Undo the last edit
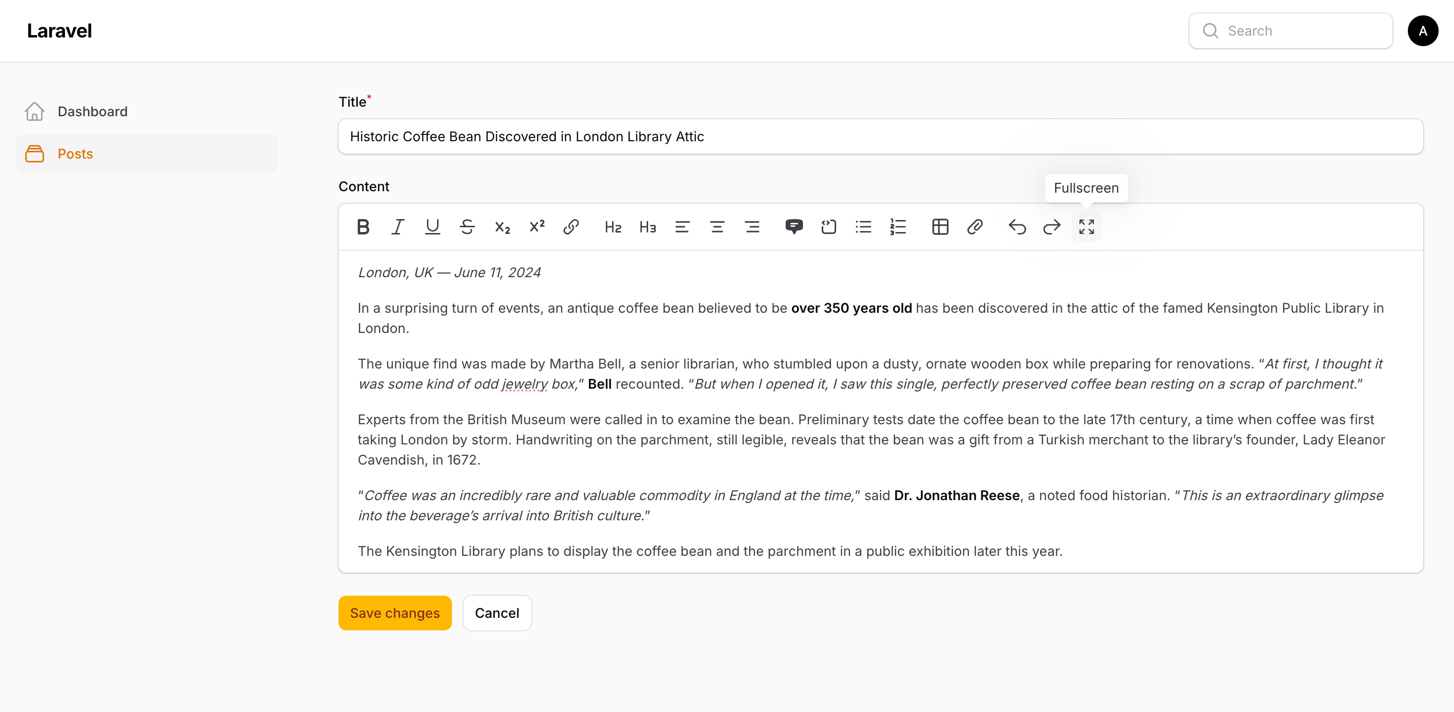Screen dimensions: 1454x712 point(1016,227)
